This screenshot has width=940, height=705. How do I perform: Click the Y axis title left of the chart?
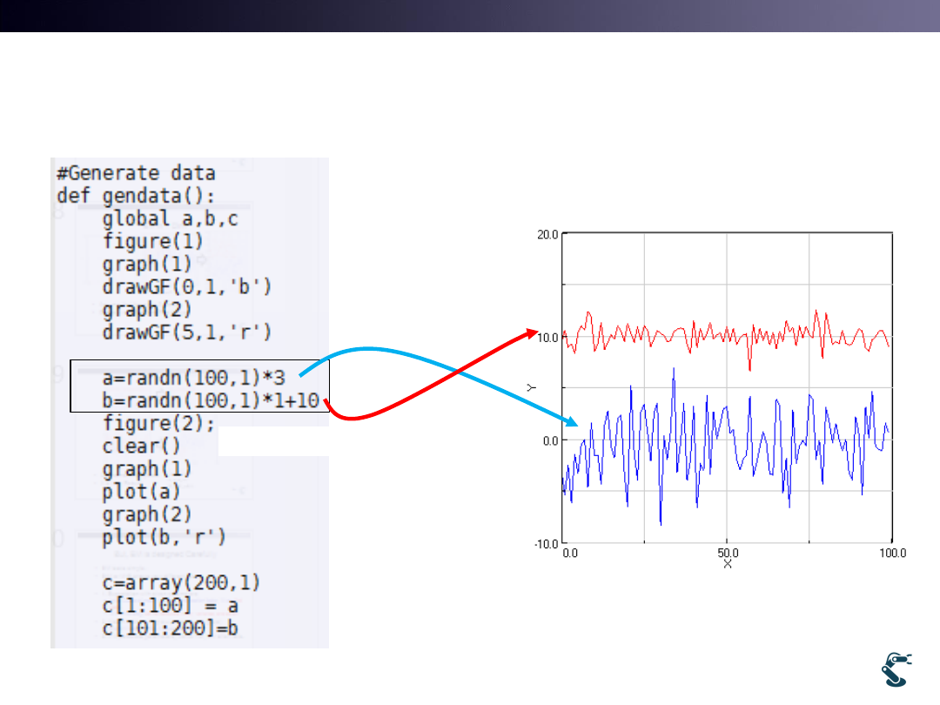click(531, 386)
